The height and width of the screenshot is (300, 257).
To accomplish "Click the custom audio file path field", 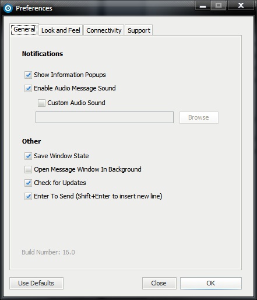I will point(104,117).
